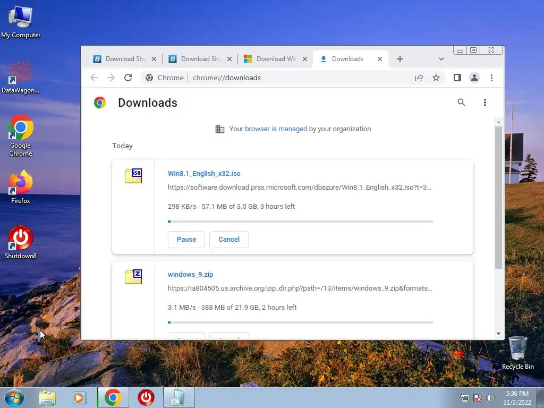Close the Download Windows tab

click(305, 59)
